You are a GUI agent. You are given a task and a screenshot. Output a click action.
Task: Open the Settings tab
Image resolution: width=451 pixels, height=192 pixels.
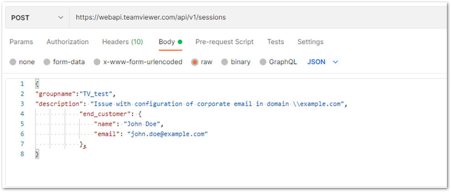click(311, 42)
